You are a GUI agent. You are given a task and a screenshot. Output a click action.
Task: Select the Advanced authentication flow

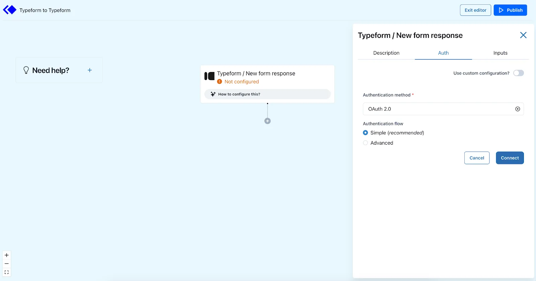(365, 143)
